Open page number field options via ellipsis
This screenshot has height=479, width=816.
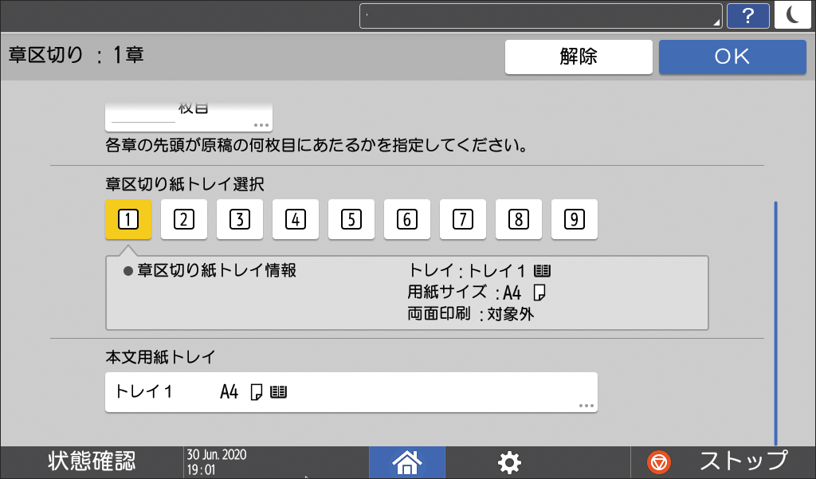[261, 122]
